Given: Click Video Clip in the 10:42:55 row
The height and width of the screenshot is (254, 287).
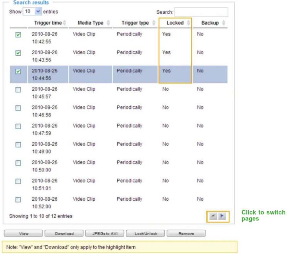Looking at the screenshot, I should [x=84, y=34].
